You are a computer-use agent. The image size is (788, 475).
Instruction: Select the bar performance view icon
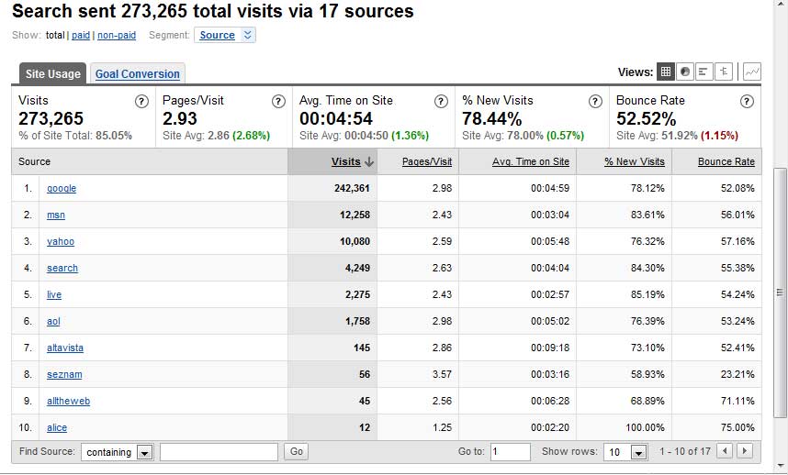pos(704,72)
